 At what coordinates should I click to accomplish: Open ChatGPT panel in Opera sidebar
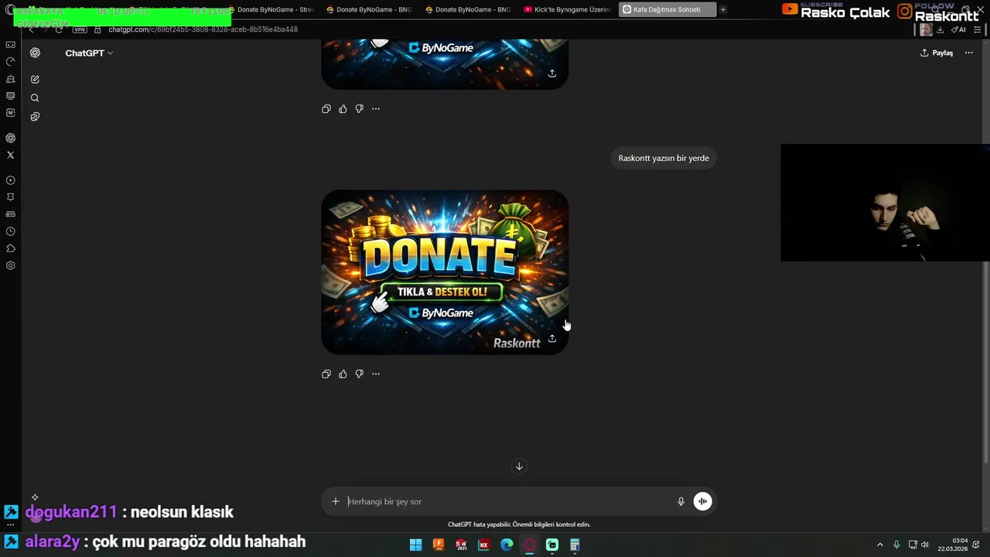pyautogui.click(x=11, y=138)
